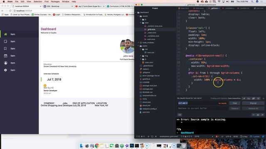This screenshot has height=149, width=266.
Task: Click the new terminal plus icon in status bar
Action: click(x=148, y=137)
